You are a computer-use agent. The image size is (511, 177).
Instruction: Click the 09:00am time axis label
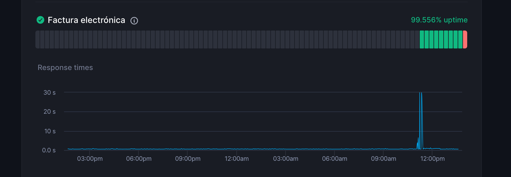click(384, 159)
